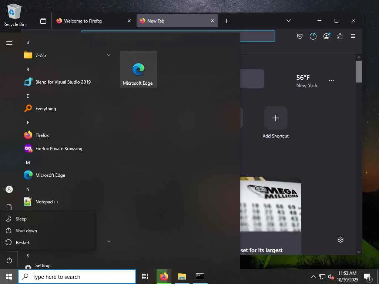Image resolution: width=379 pixels, height=284 pixels.
Task: Open the Action Center notifications icon
Action: click(367, 277)
